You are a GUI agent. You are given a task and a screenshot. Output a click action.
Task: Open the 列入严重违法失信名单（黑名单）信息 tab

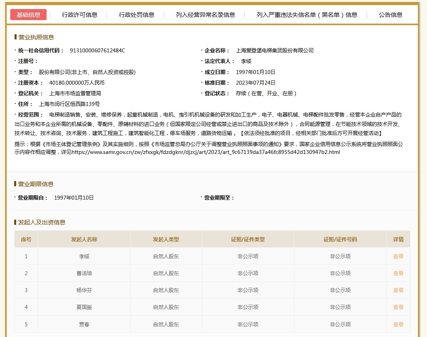pyautogui.click(x=307, y=15)
